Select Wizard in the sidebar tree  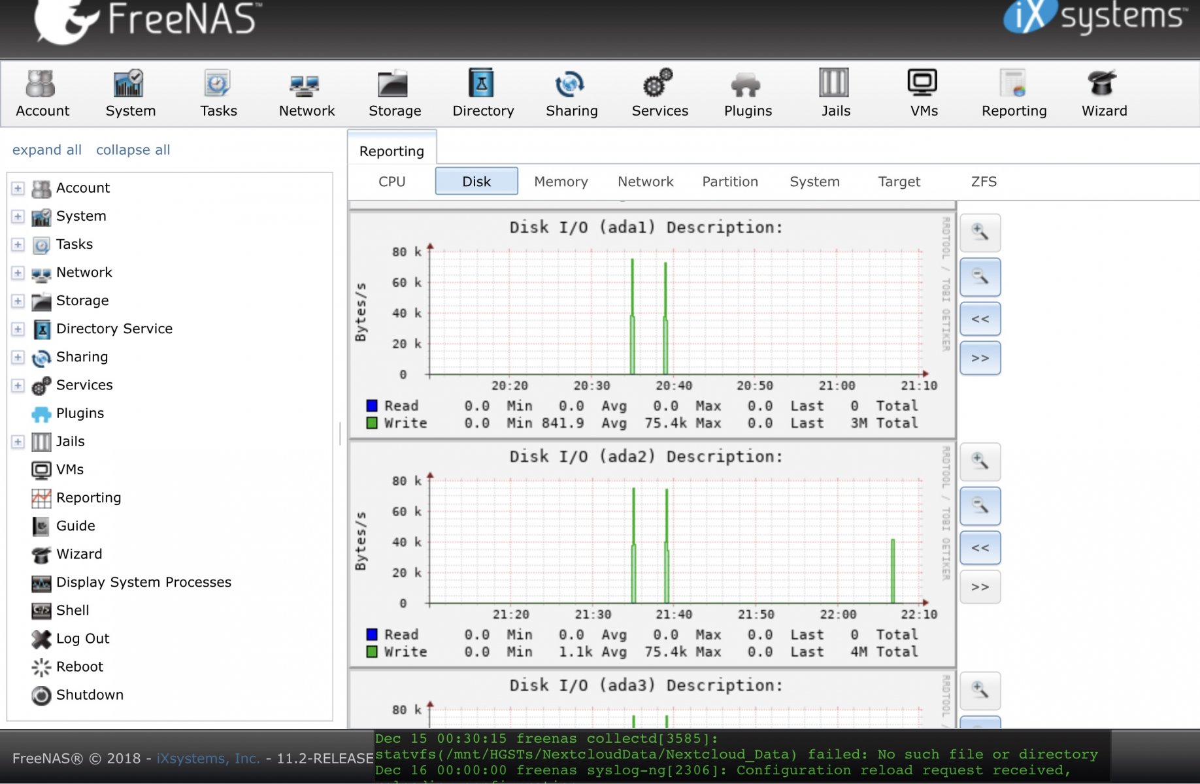(79, 554)
